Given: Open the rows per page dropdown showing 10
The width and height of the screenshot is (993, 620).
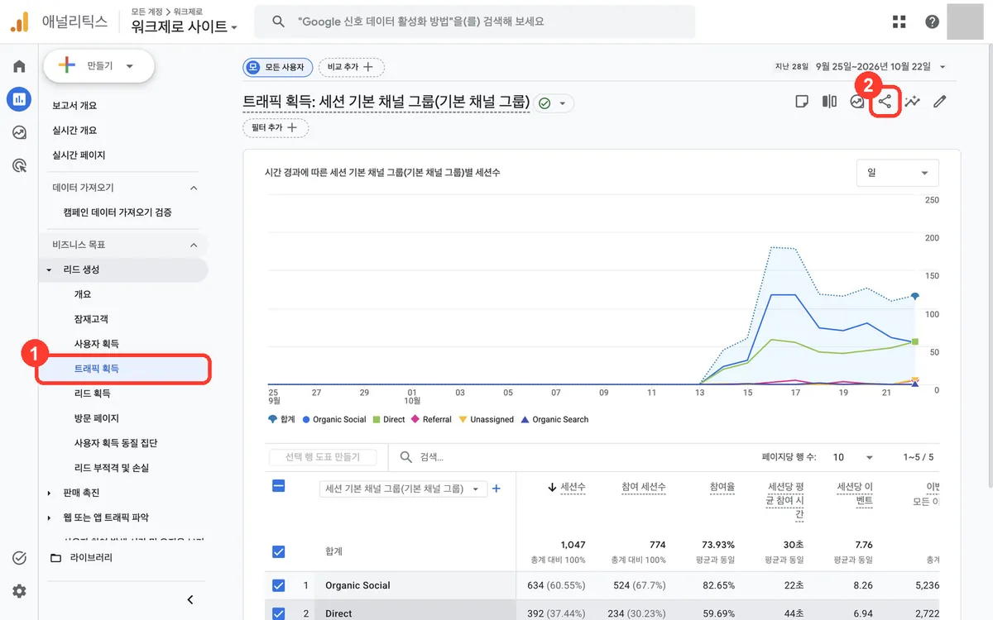Looking at the screenshot, I should click(852, 457).
